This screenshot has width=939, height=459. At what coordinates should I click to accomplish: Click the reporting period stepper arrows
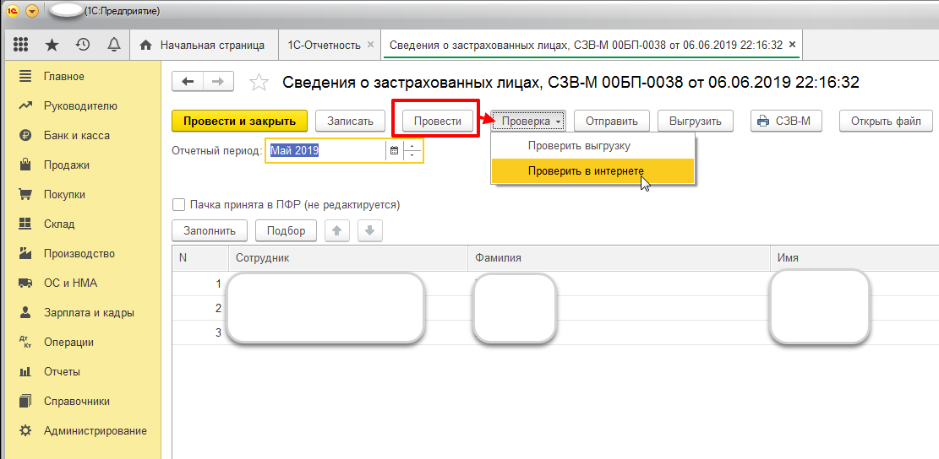(x=412, y=151)
